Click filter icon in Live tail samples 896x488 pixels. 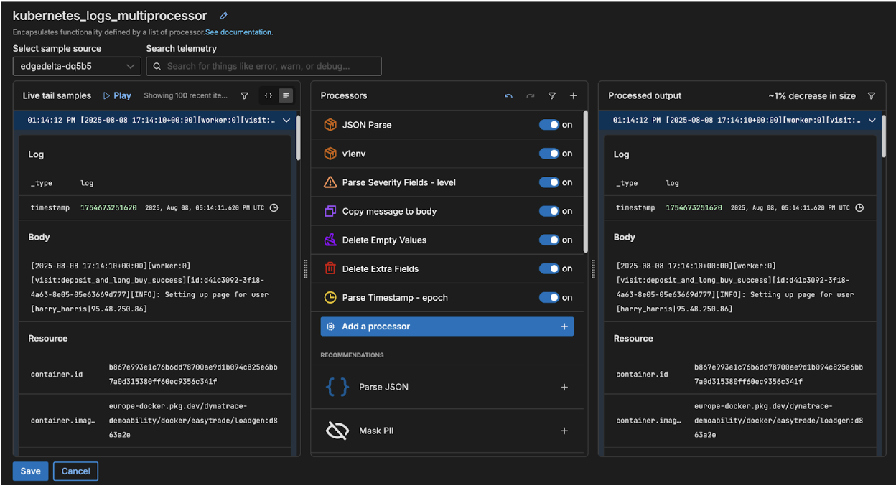point(244,95)
